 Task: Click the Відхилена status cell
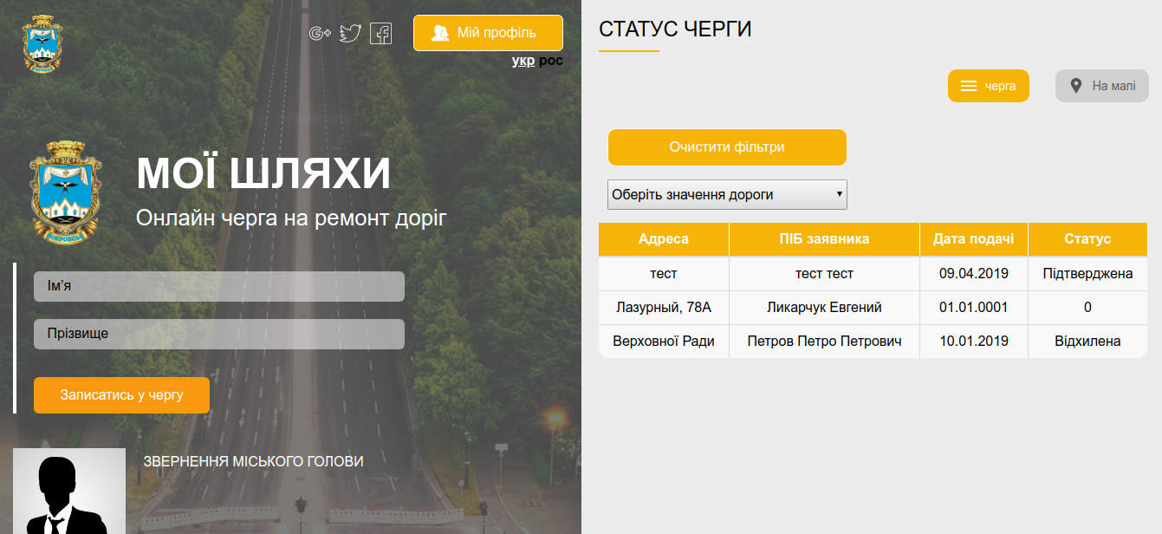click(x=1087, y=342)
